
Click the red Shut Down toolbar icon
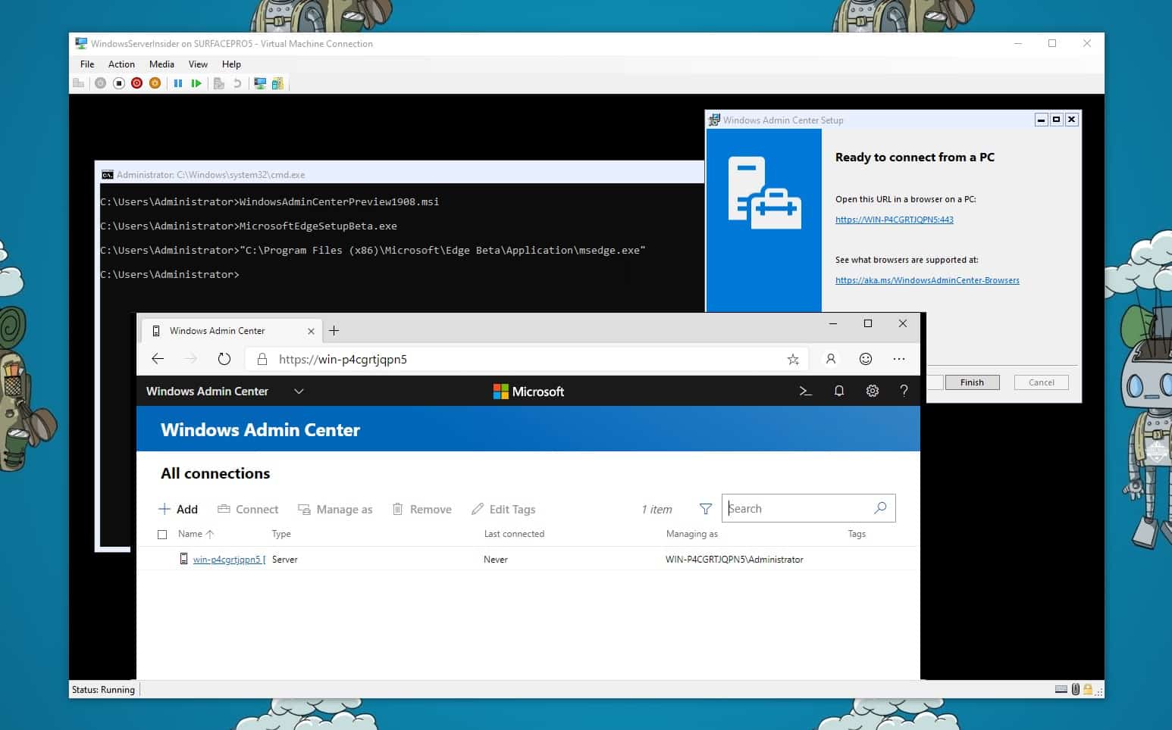click(137, 83)
